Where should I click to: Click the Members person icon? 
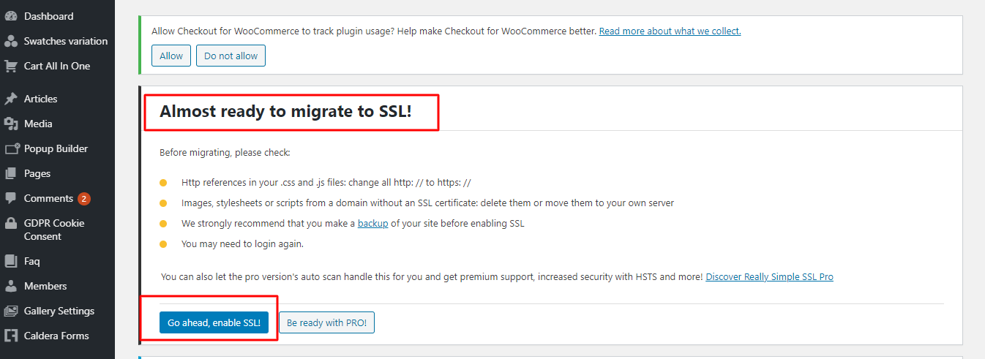(11, 286)
